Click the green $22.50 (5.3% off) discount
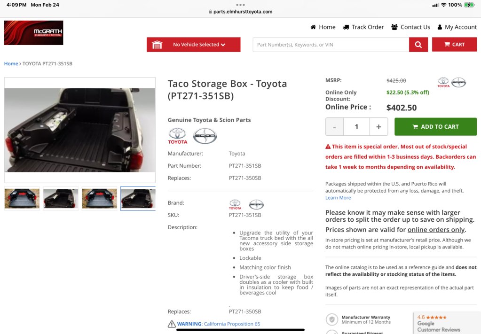The height and width of the screenshot is (334, 481). (408, 93)
